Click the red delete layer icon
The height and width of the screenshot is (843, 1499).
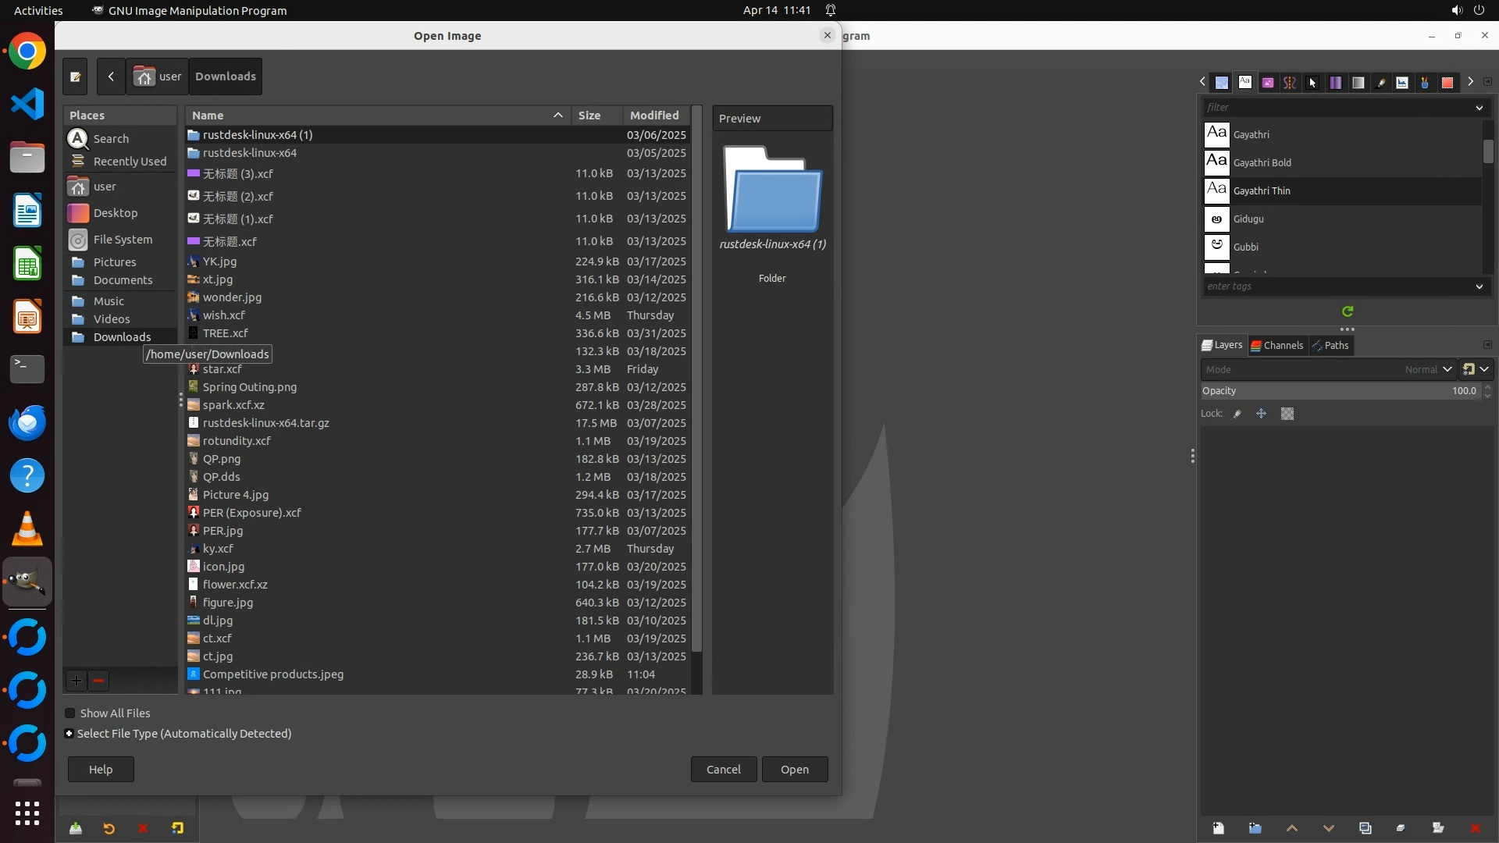click(x=1475, y=828)
